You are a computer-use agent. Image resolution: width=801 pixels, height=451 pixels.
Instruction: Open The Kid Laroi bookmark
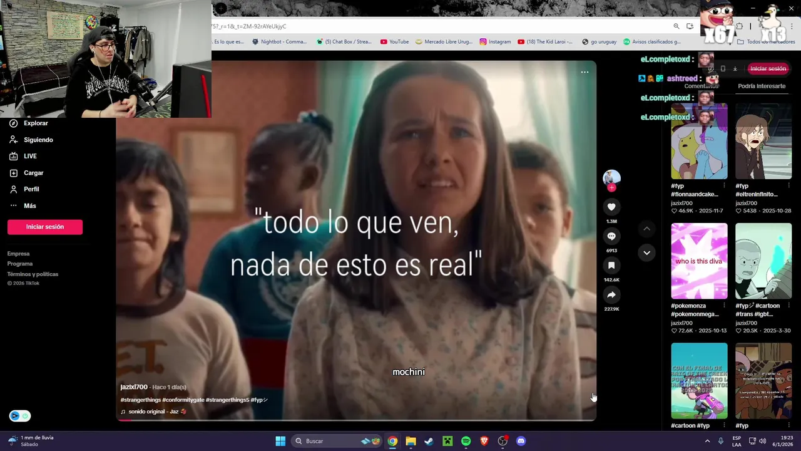tap(544, 42)
